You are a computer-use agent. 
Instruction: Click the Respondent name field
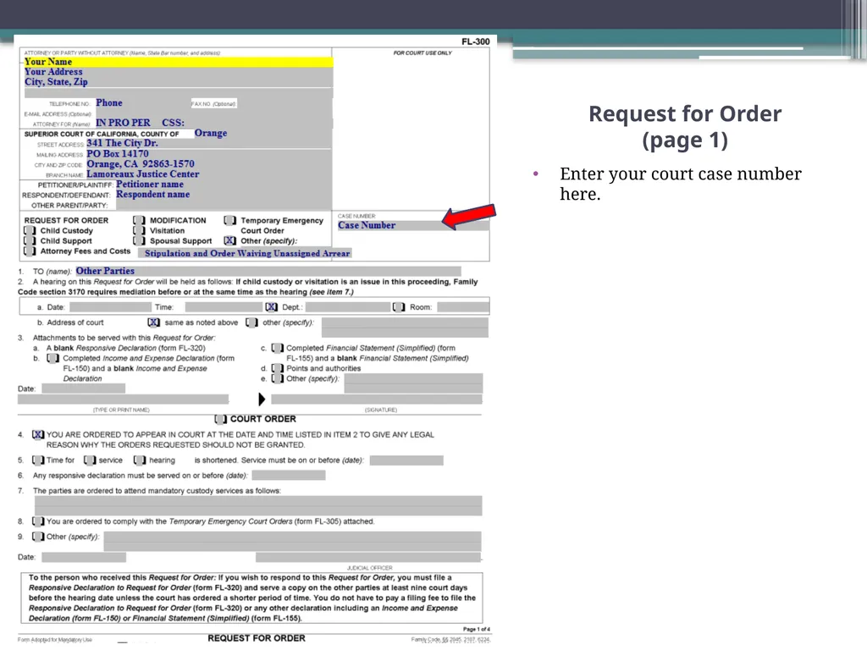pos(224,195)
